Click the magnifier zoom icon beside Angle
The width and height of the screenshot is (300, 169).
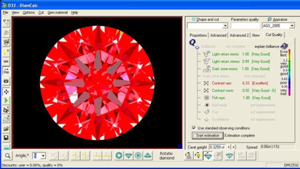[7, 155]
